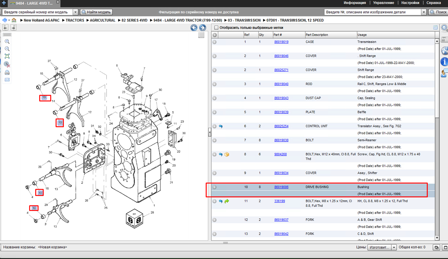The width and height of the screenshot is (448, 259).
Task: Go back using the blue breadcrumb arrow
Action: (4, 20)
